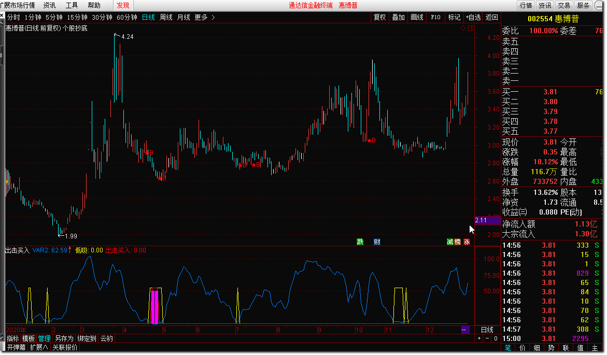Image resolution: width=607 pixels, height=355 pixels.
Task: Open the 发现 tab
Action: click(123, 5)
